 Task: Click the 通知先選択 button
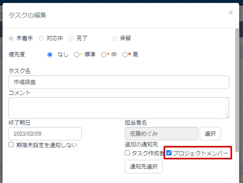[144, 166]
